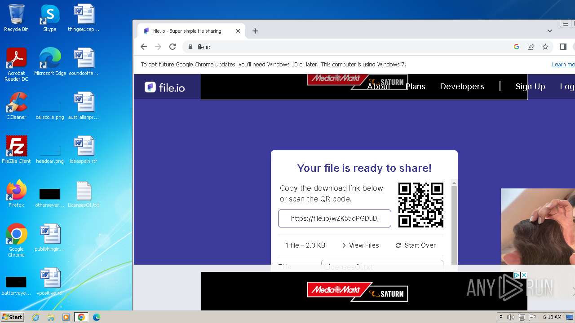This screenshot has height=323, width=575.
Task: Select the soundcoffe document icon
Action: pyautogui.click(x=84, y=62)
